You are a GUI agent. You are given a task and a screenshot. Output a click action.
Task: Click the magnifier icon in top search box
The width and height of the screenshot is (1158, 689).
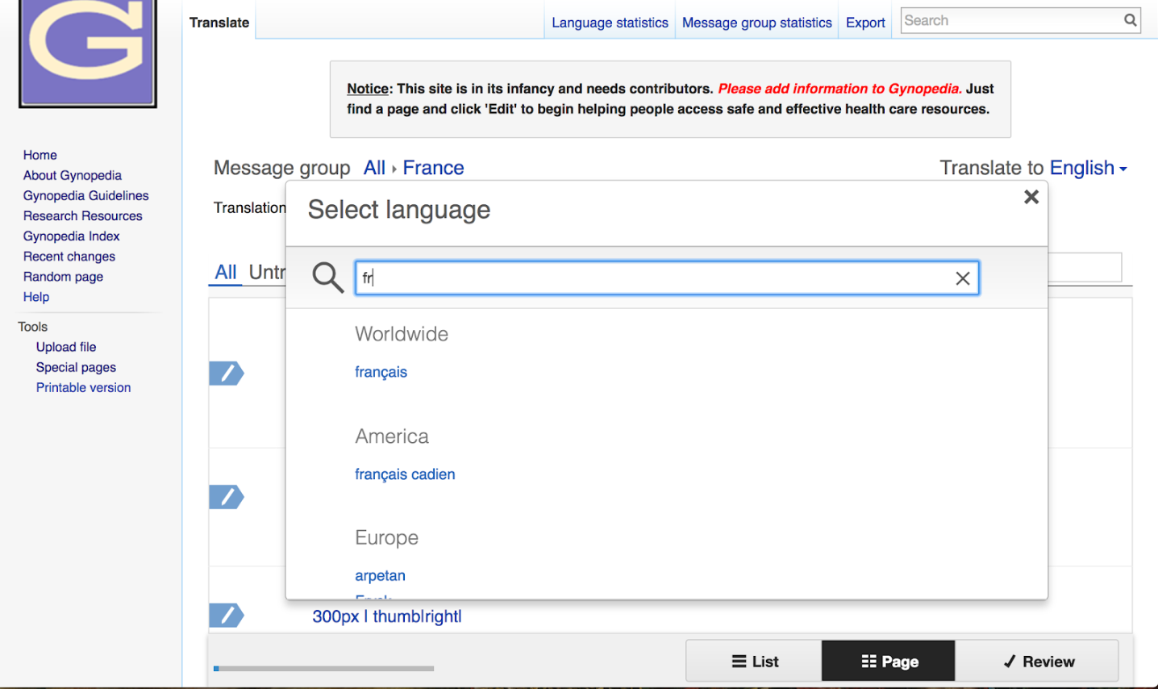click(x=1131, y=21)
